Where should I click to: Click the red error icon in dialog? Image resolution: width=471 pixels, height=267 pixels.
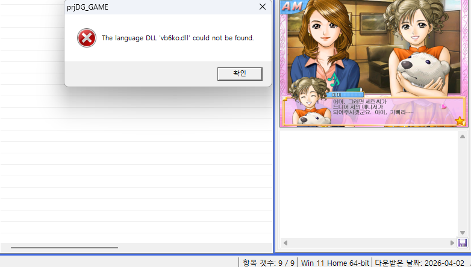tap(87, 38)
